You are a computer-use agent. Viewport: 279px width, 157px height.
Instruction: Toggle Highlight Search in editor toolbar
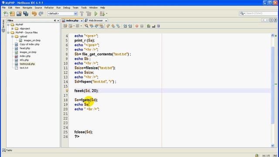pyautogui.click(x=102, y=26)
